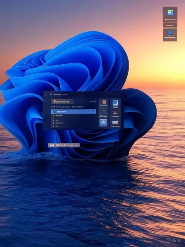185x247 pixels.
Task: Choose the blue monitor thumbnail in the dialog
Action: 115,104
